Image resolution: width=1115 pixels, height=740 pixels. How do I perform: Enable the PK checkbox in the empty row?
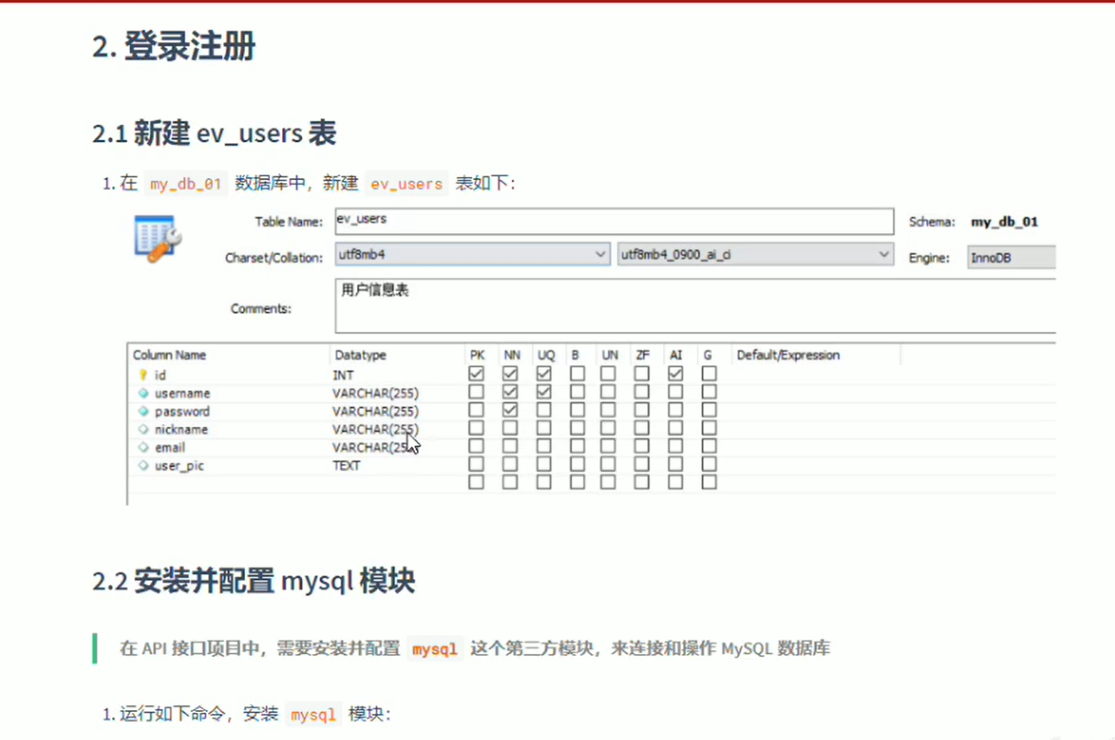[x=476, y=482]
